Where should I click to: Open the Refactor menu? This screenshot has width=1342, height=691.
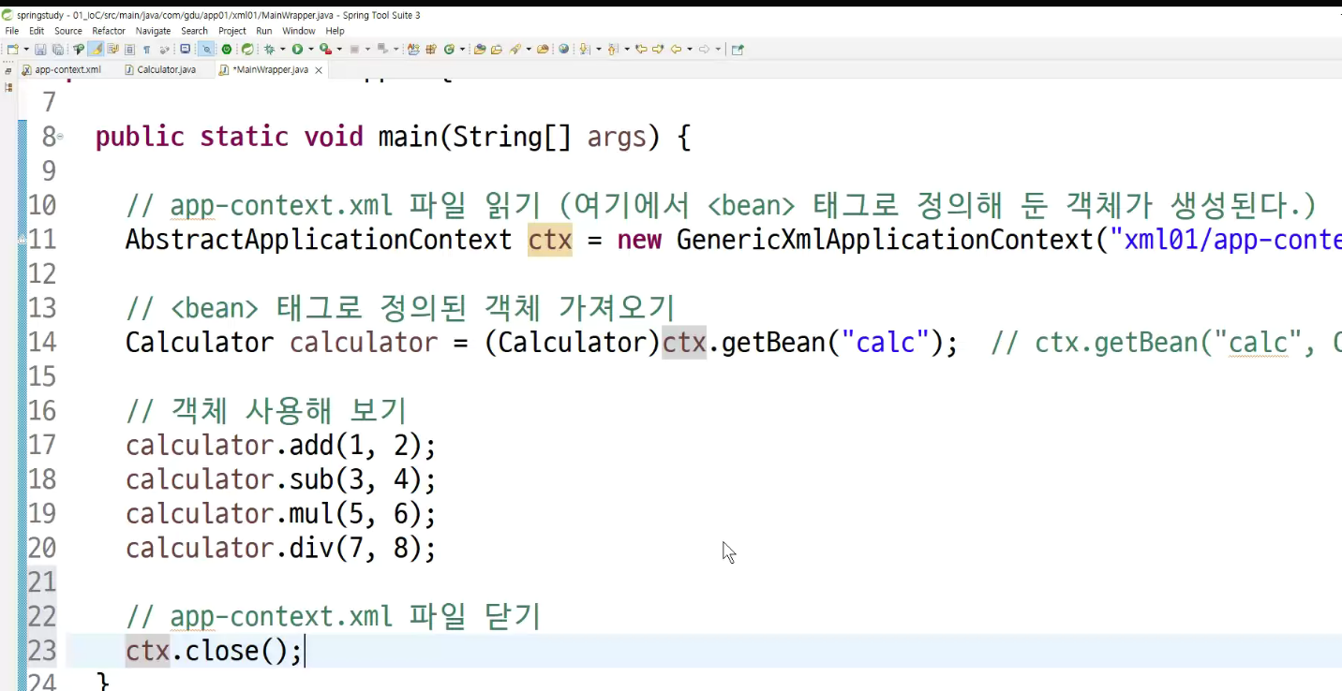tap(109, 31)
